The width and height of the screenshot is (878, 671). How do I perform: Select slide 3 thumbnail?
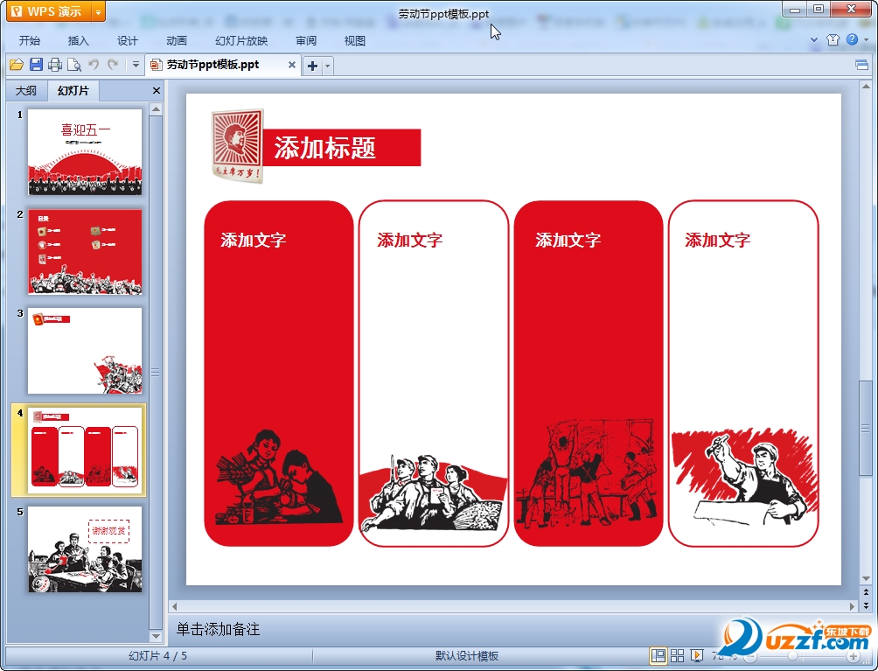tap(85, 351)
